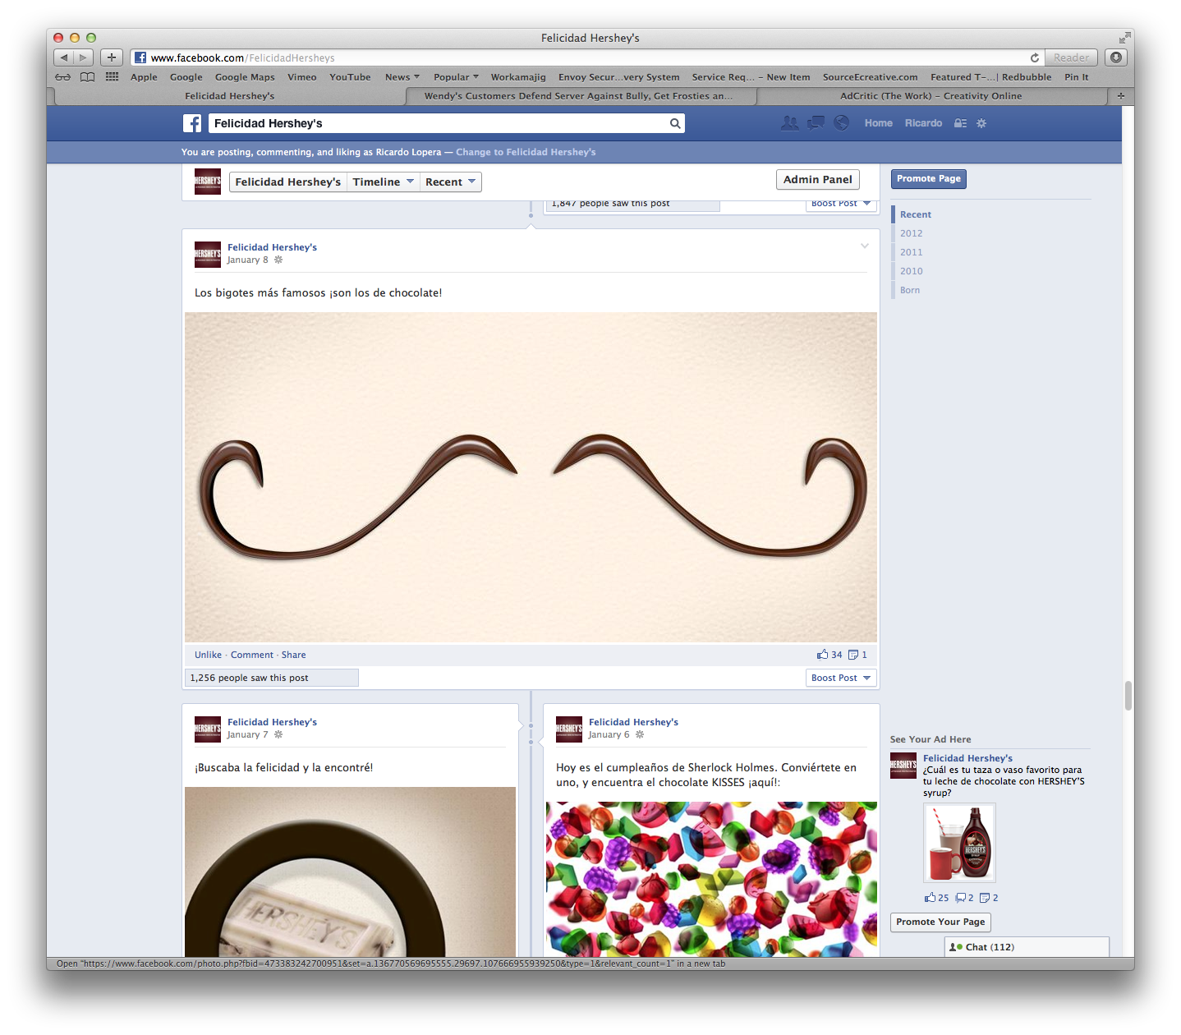Click the Facebook logo icon
The width and height of the screenshot is (1181, 1035).
pos(192,123)
